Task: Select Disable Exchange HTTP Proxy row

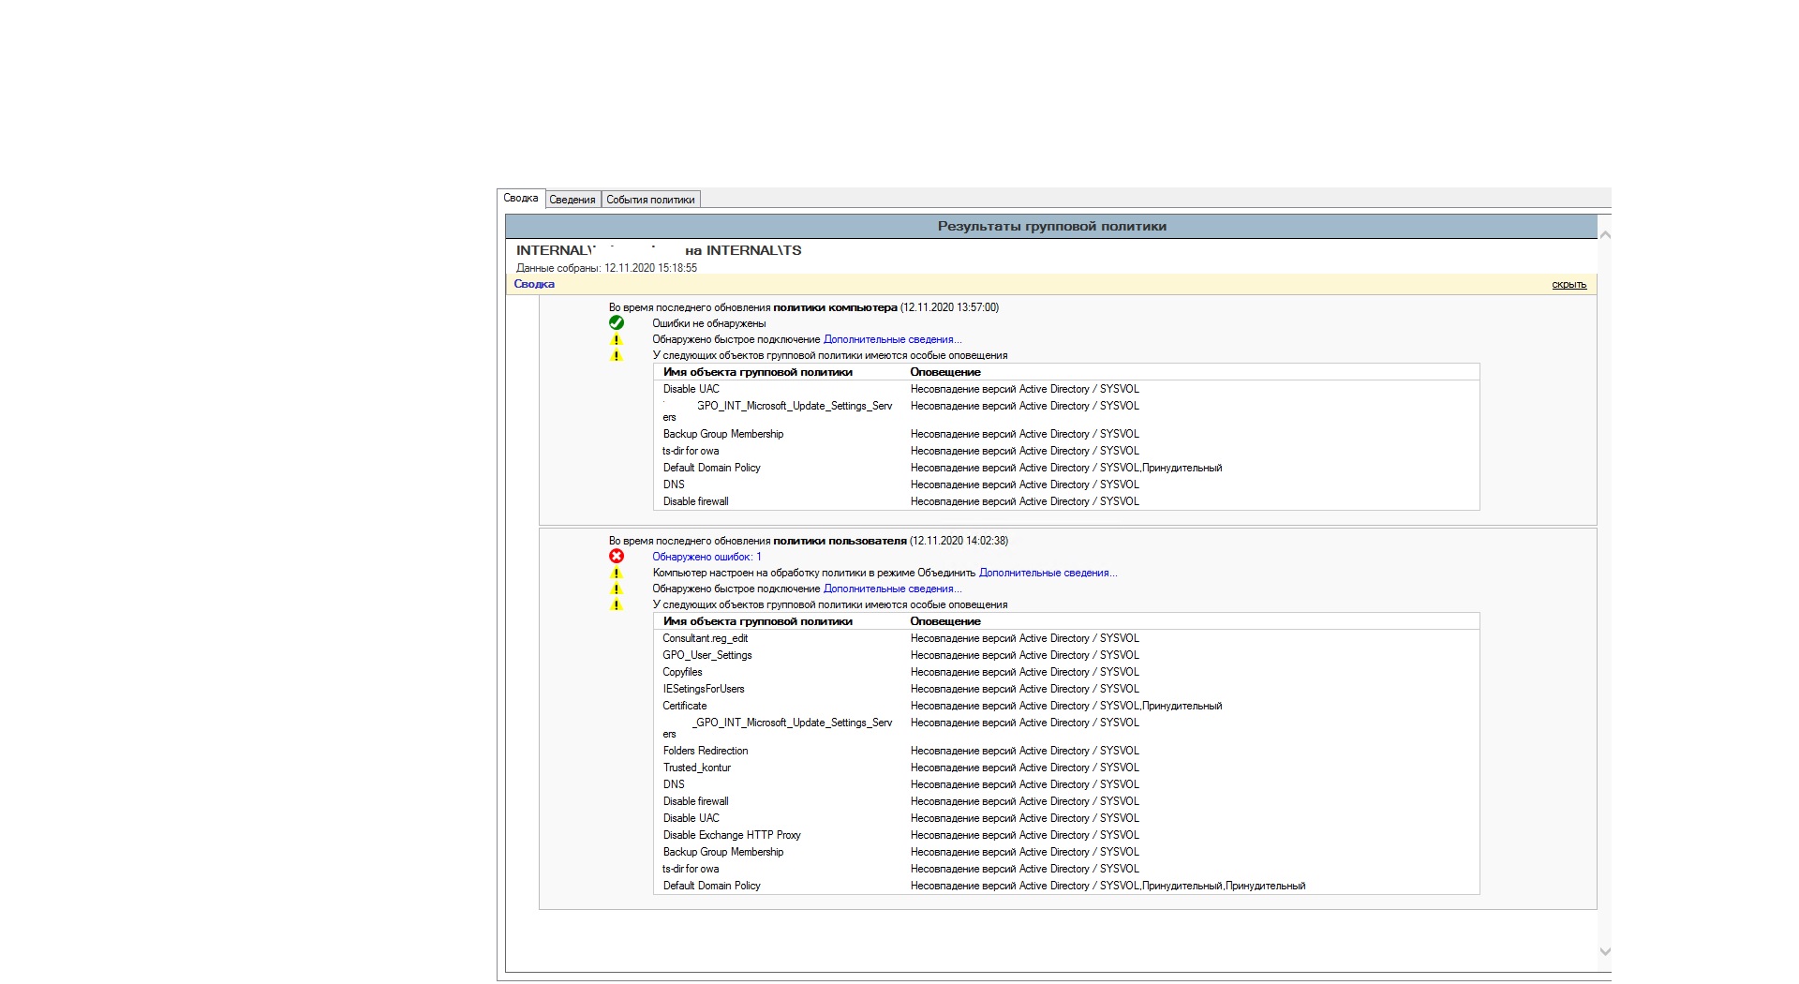Action: [x=1066, y=835]
